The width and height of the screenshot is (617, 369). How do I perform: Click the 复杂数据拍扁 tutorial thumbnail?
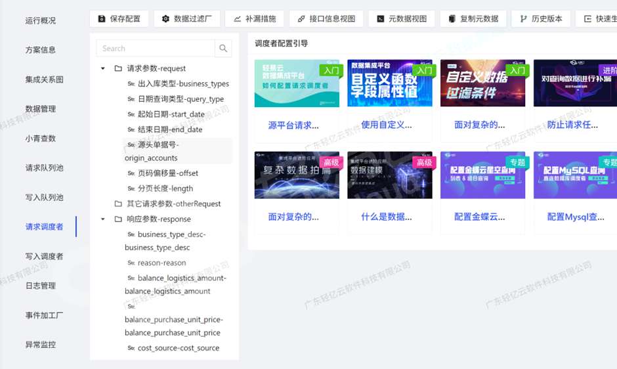click(x=297, y=175)
